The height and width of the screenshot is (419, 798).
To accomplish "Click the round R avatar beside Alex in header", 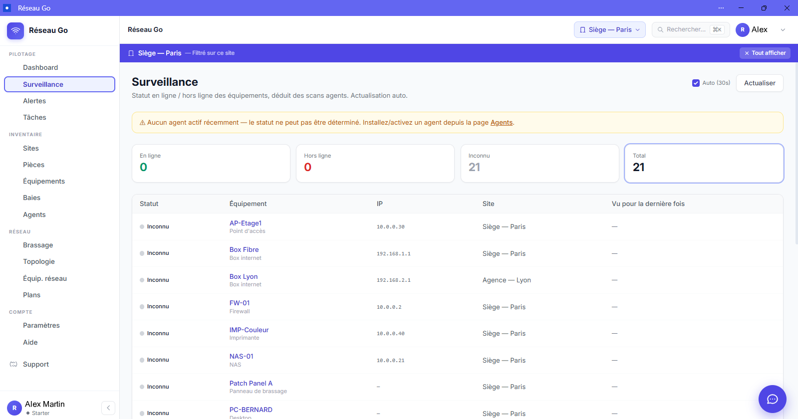I will tap(743, 30).
